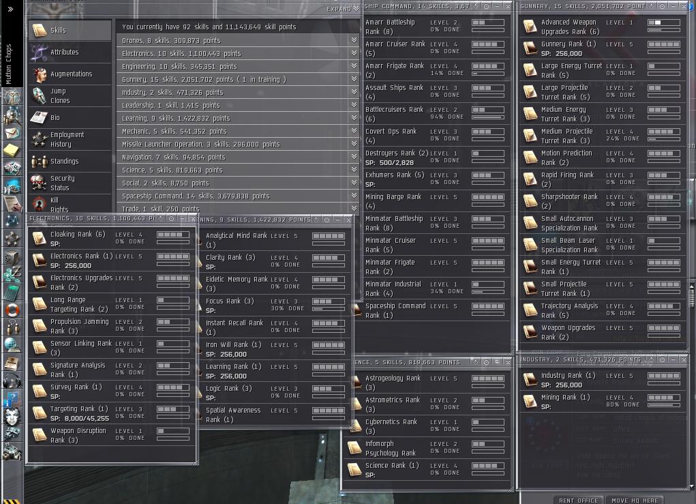Click the Advanced Weapon Upgrades book icon

pyautogui.click(x=530, y=27)
